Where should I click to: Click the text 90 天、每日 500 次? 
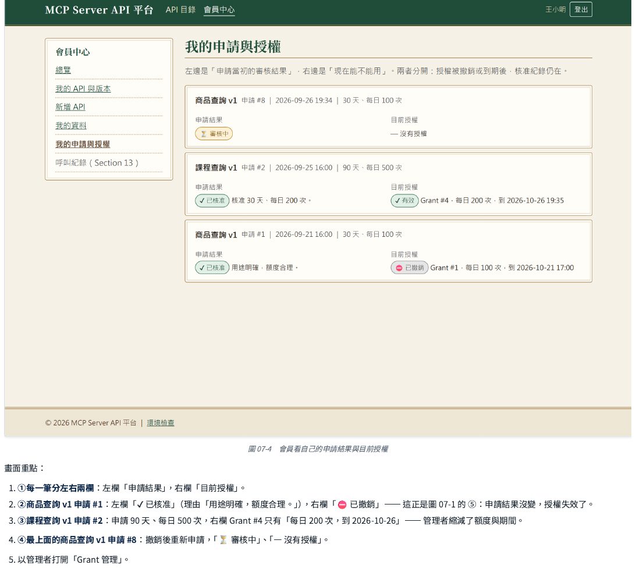[372, 168]
